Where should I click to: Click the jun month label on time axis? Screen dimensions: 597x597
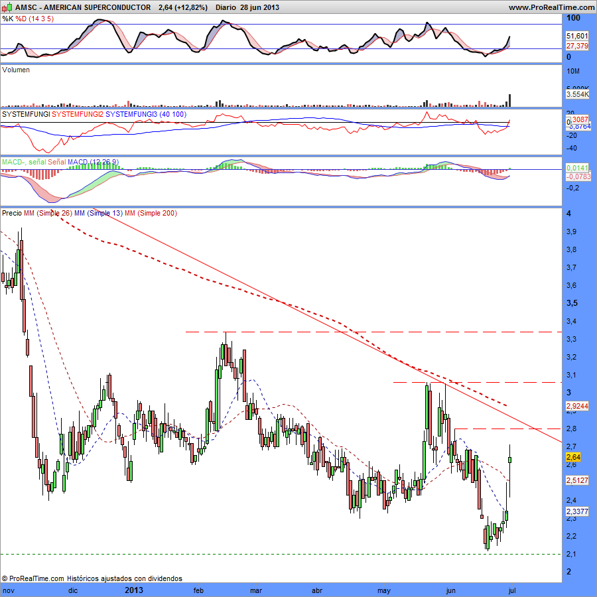(x=450, y=590)
